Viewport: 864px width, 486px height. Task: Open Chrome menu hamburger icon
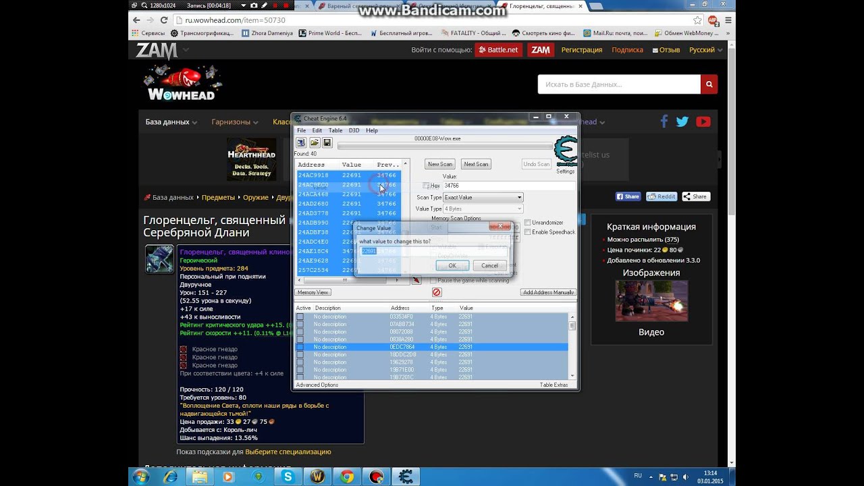(x=728, y=20)
